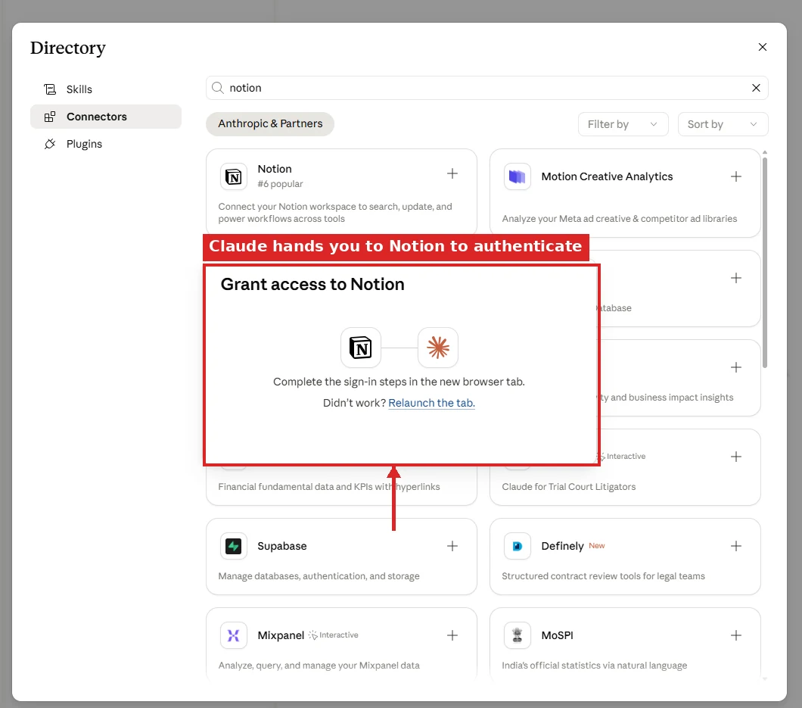Open the Supabase card title
The width and height of the screenshot is (802, 708).
click(x=281, y=546)
